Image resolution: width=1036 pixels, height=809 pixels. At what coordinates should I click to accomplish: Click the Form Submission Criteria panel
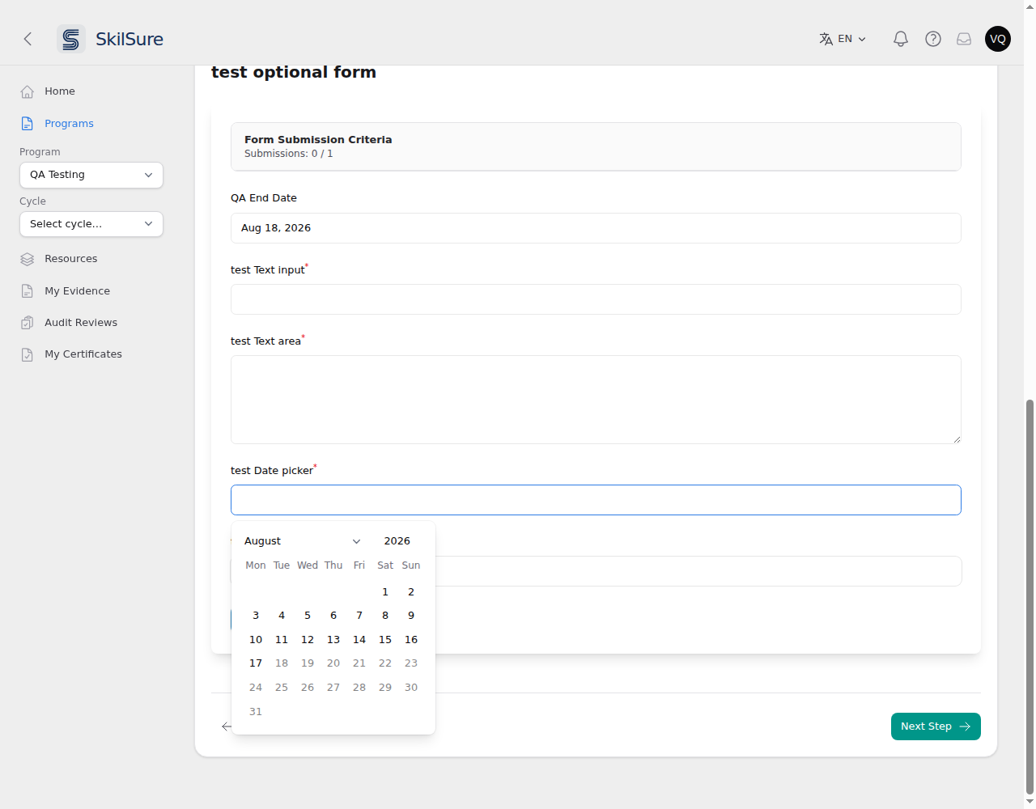click(596, 146)
